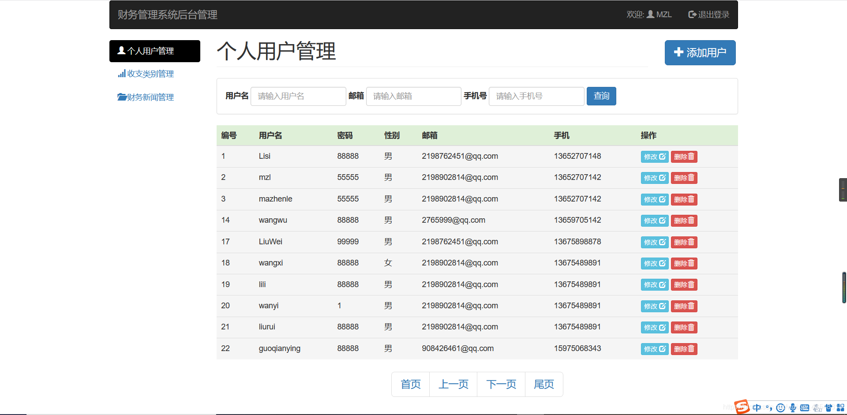Viewport: 847px width, 415px height.
Task: Edit user wangxi with 修改
Action: [x=655, y=263]
